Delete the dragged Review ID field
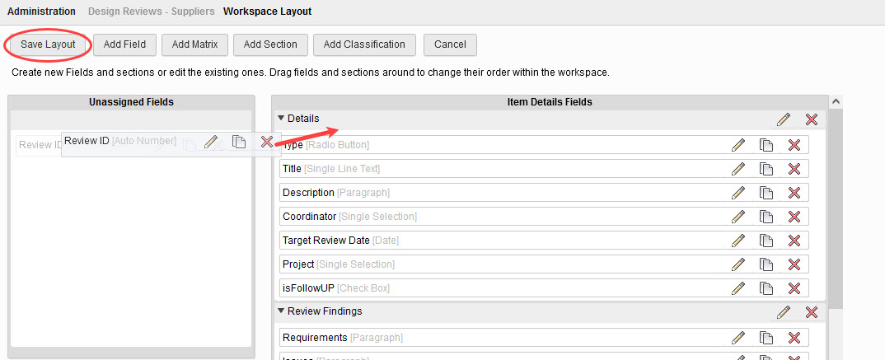885x360 pixels. tap(267, 142)
